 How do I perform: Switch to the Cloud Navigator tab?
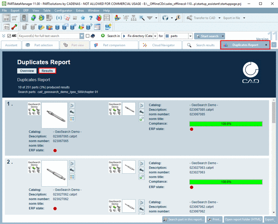point(160,45)
